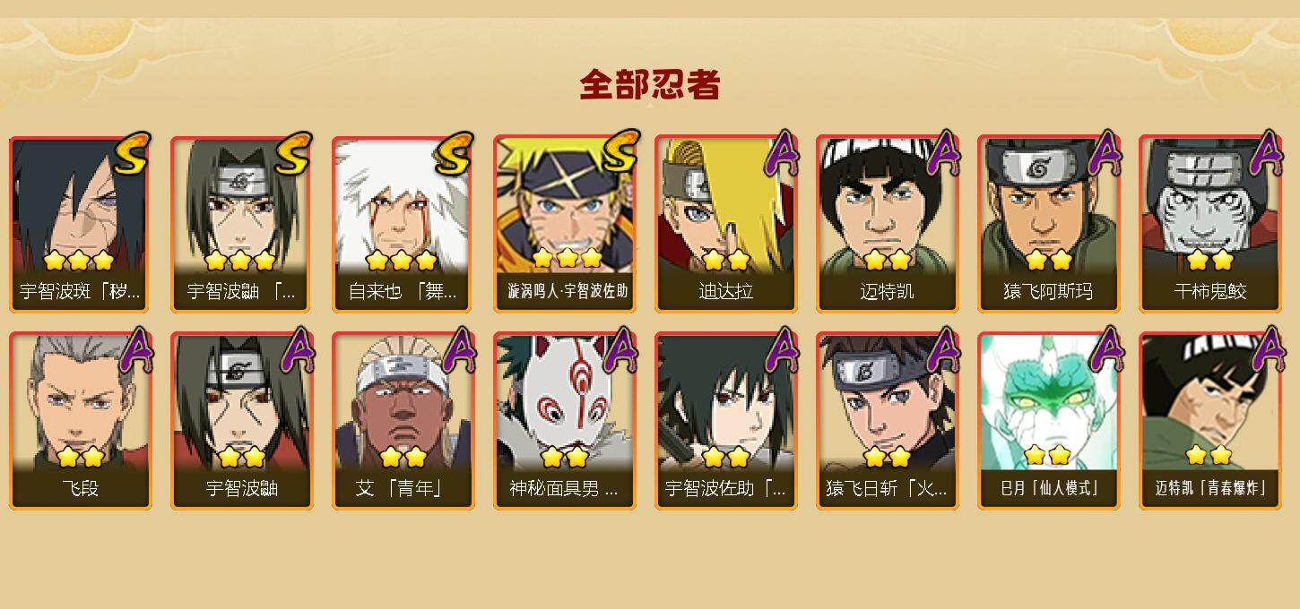Select the 干柿鬼鲛 ninja card
1300x609 pixels.
pos(1210,224)
